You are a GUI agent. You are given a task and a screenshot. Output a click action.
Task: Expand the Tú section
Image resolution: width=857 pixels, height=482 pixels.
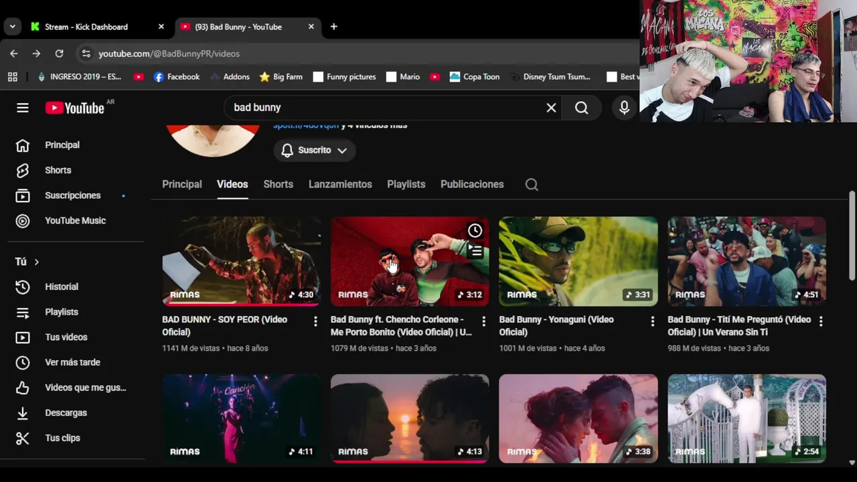tap(27, 262)
